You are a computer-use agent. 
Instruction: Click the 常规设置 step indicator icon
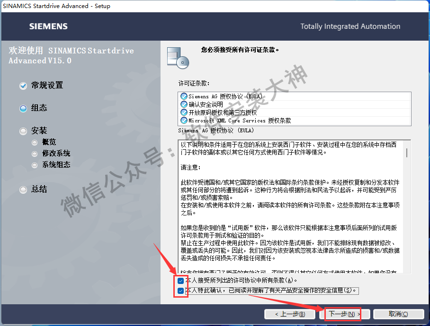coord(23,86)
